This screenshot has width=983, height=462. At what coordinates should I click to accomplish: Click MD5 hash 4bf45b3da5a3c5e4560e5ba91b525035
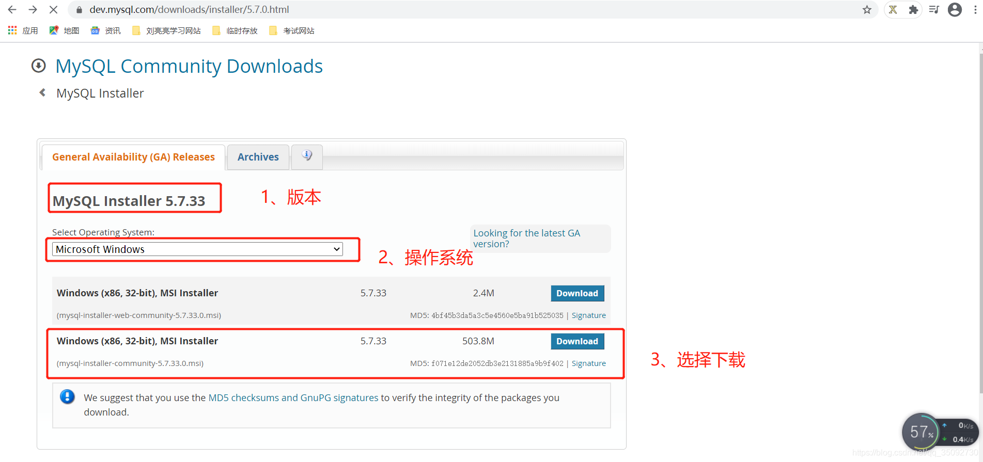(x=497, y=315)
